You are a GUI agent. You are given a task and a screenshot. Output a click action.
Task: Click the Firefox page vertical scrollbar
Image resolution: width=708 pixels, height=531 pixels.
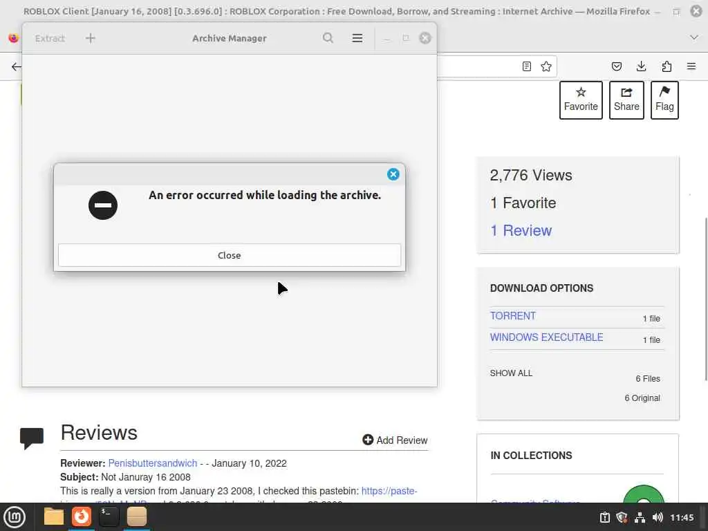tap(706, 299)
